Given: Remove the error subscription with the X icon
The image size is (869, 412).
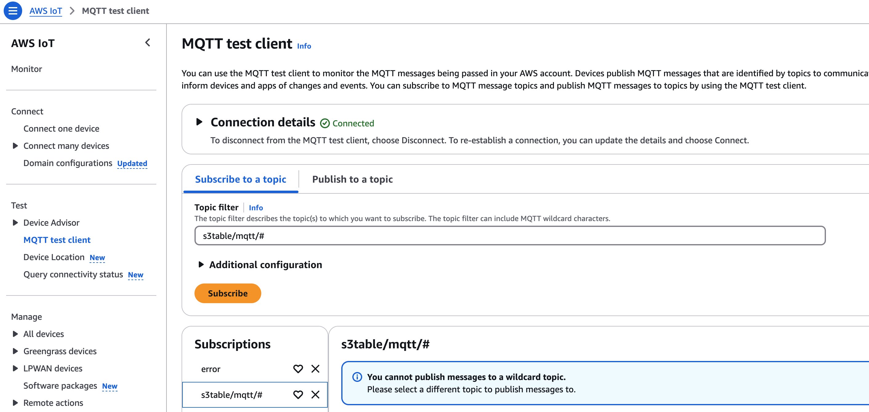Looking at the screenshot, I should pos(315,369).
